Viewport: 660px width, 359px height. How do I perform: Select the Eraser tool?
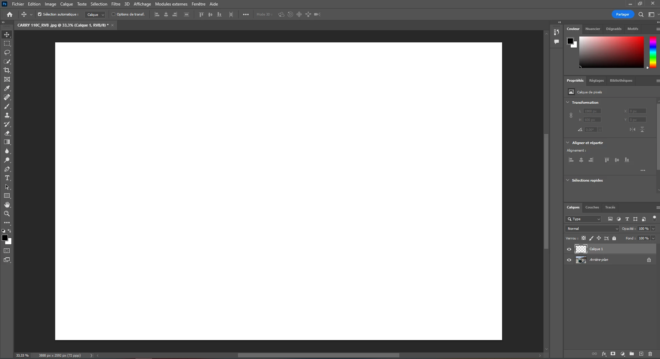pos(7,133)
